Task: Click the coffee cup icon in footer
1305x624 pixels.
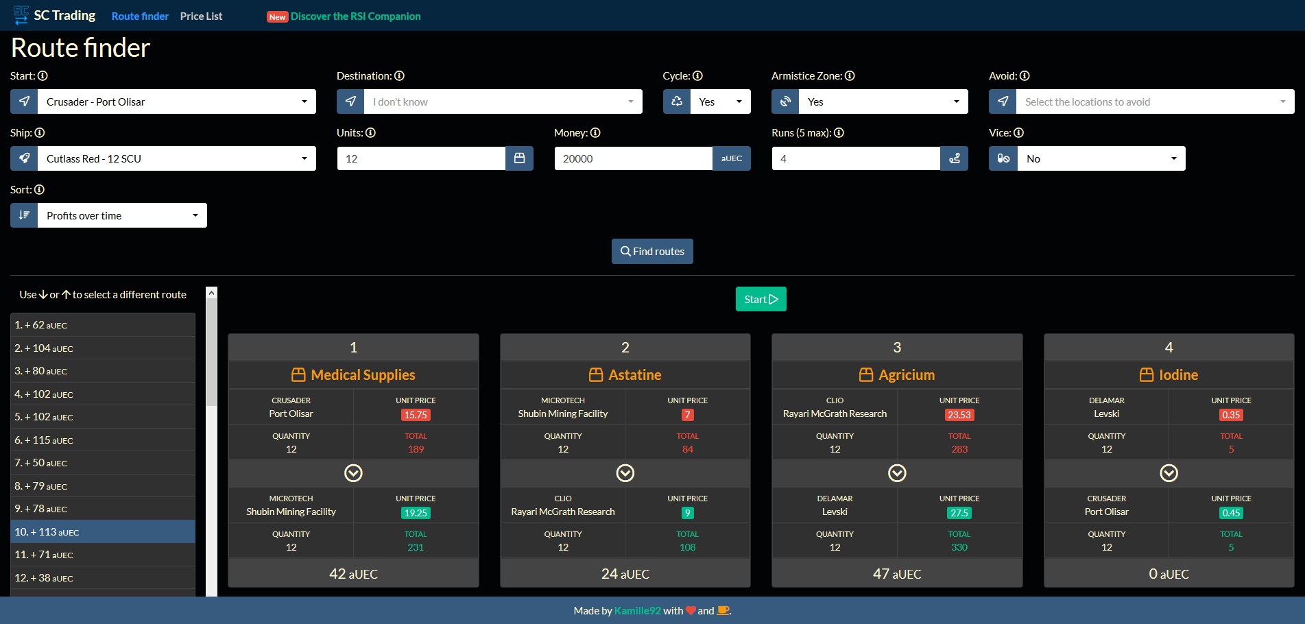Action: point(723,610)
